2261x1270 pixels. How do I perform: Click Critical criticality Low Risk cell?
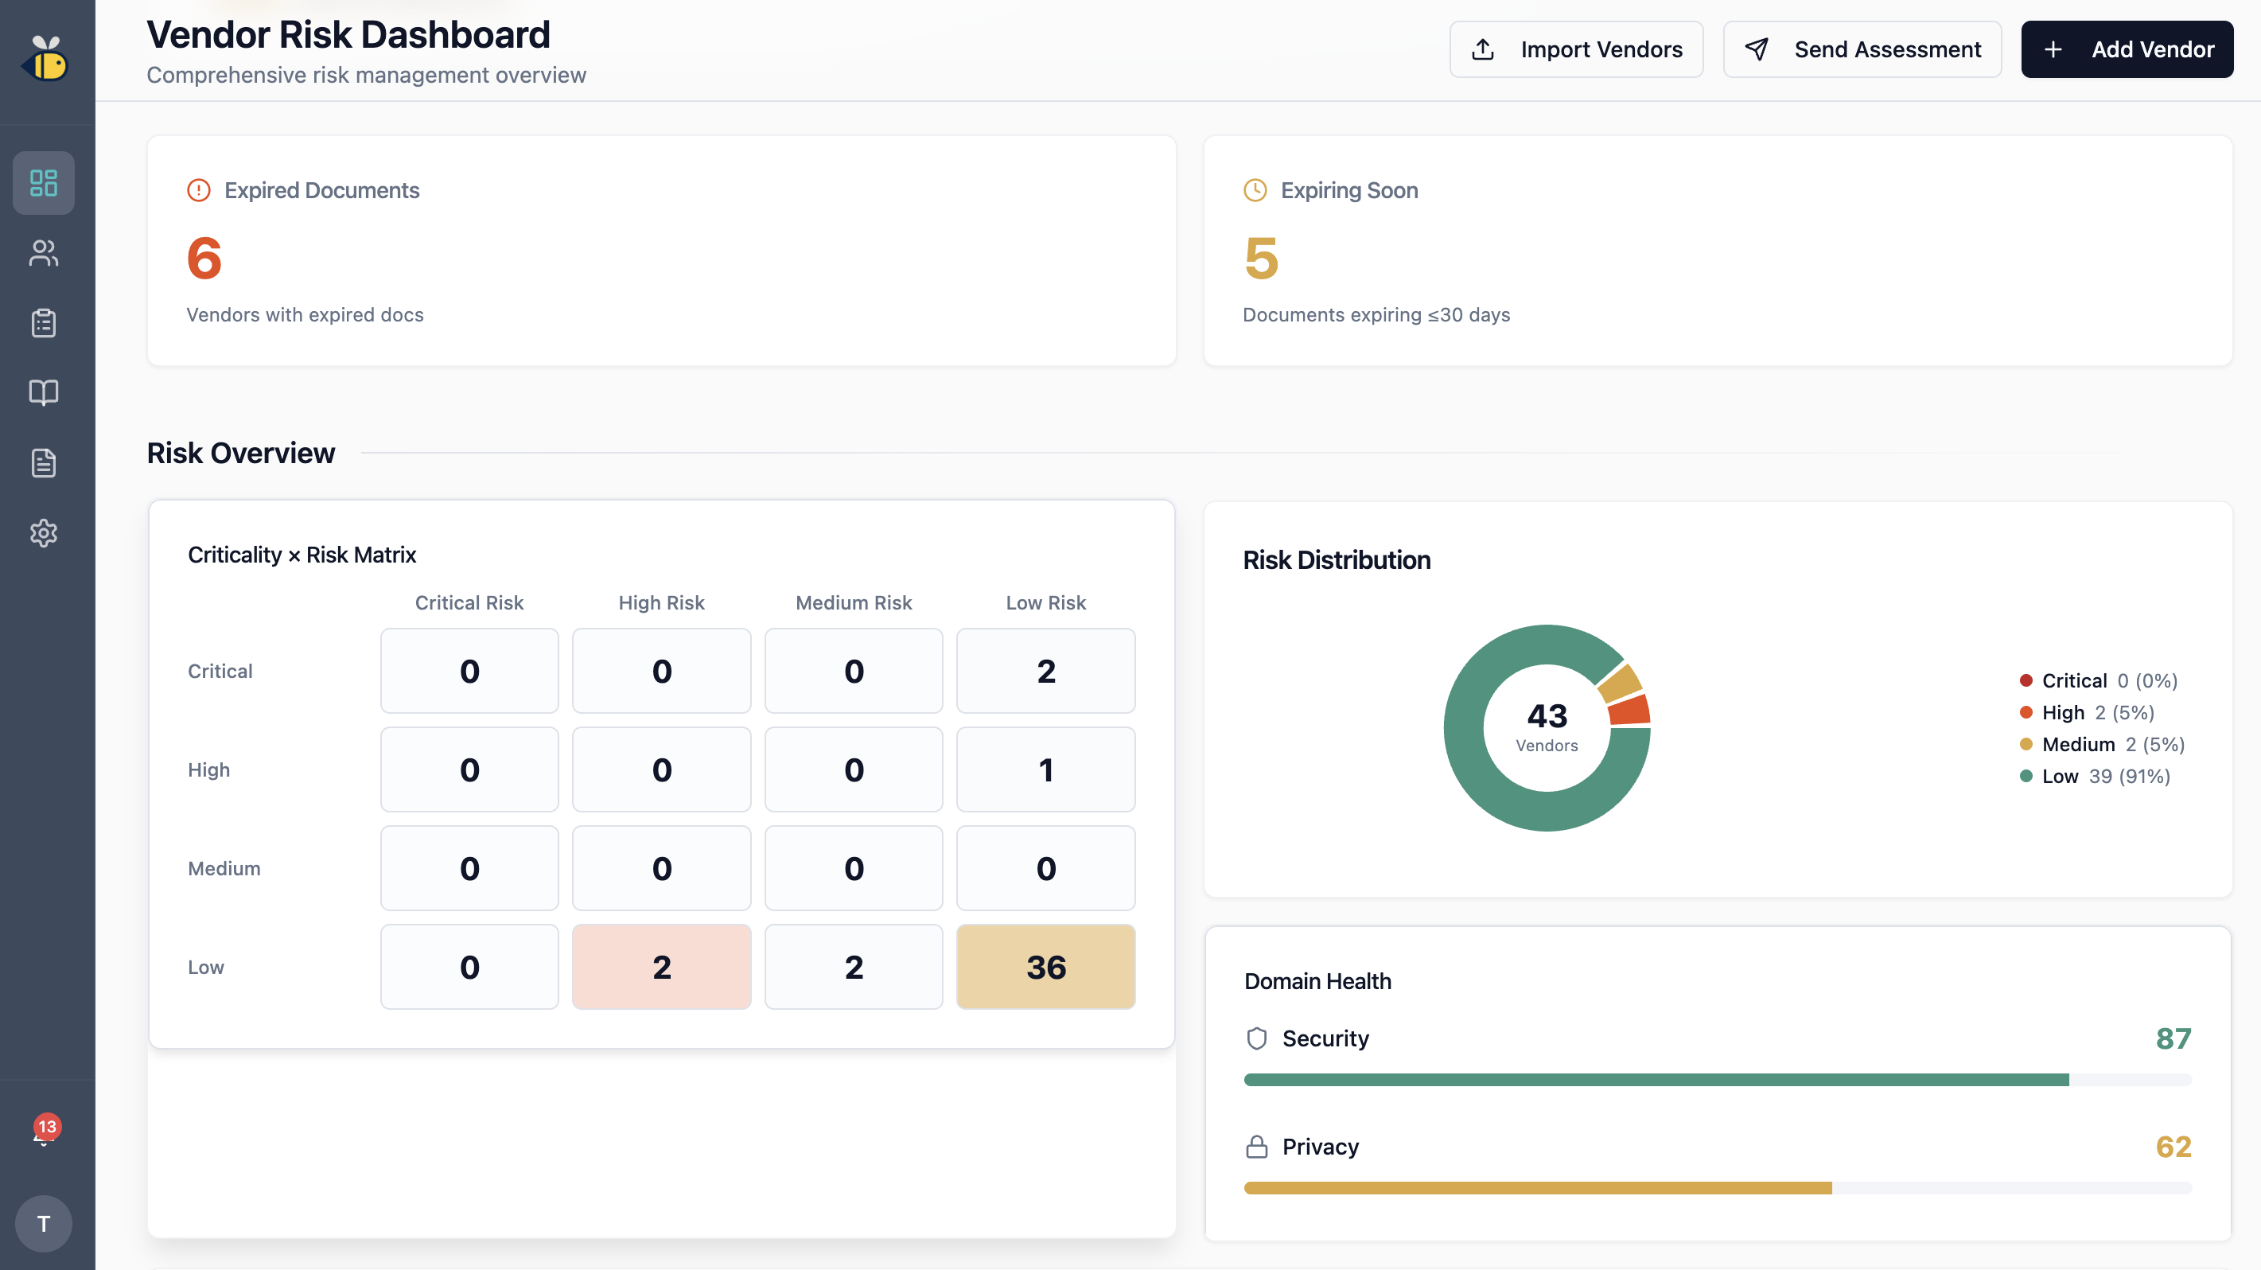click(1045, 671)
